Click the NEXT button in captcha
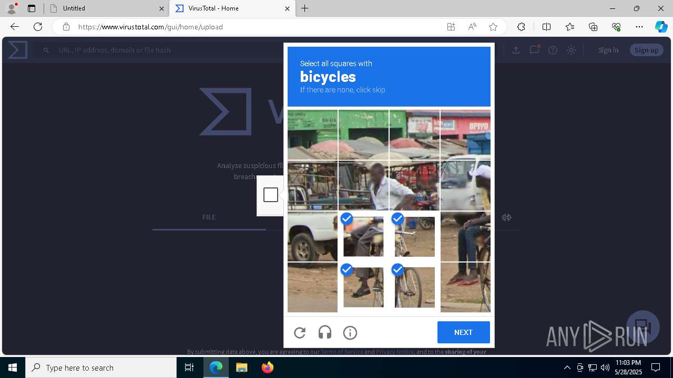Image resolution: width=673 pixels, height=378 pixels. (x=463, y=332)
